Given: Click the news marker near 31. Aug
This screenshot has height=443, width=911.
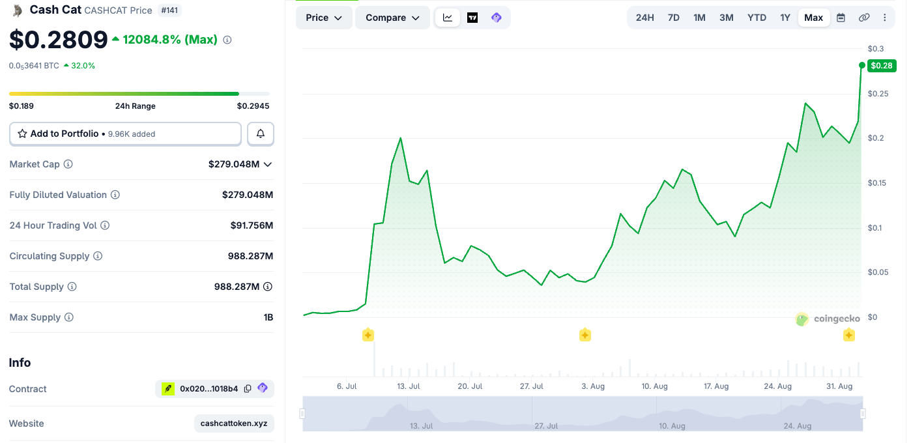Looking at the screenshot, I should 848,335.
